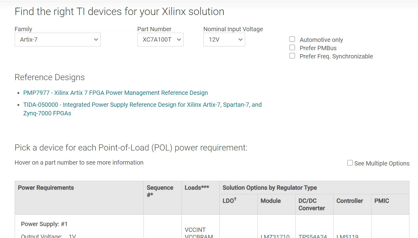Click the LM5119 controller part link
This screenshot has height=238, width=418.
pos(347,236)
